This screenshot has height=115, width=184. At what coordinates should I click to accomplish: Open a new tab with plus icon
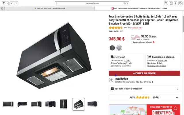pos(175,3)
